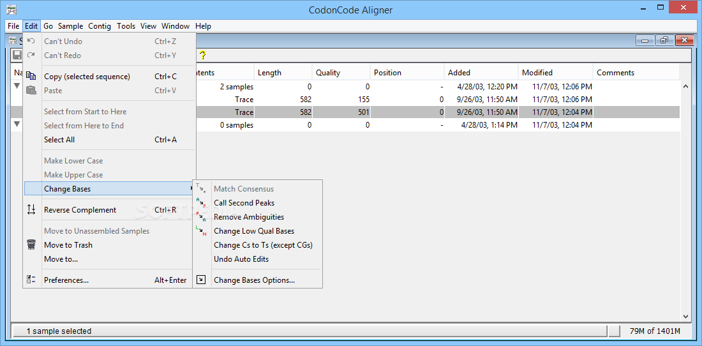Sort by the Position column header

407,73
